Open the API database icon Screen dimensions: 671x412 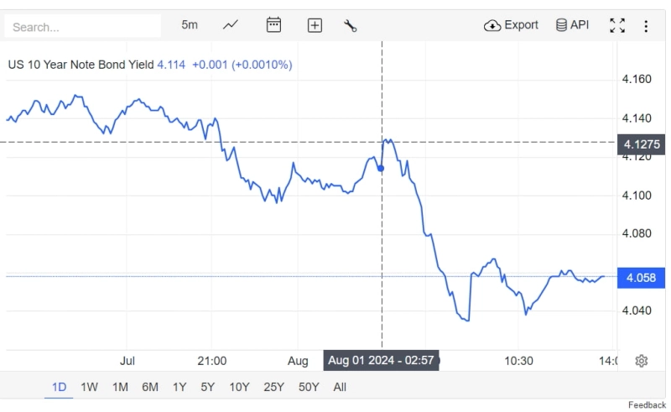(561, 25)
